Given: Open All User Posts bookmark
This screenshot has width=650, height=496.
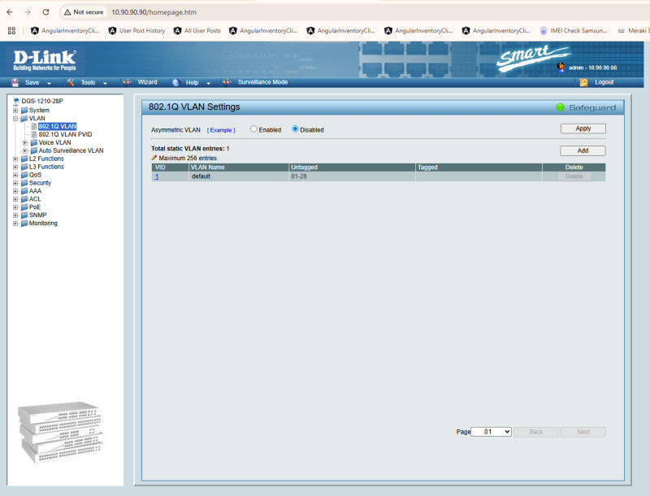Looking at the screenshot, I should [x=197, y=31].
